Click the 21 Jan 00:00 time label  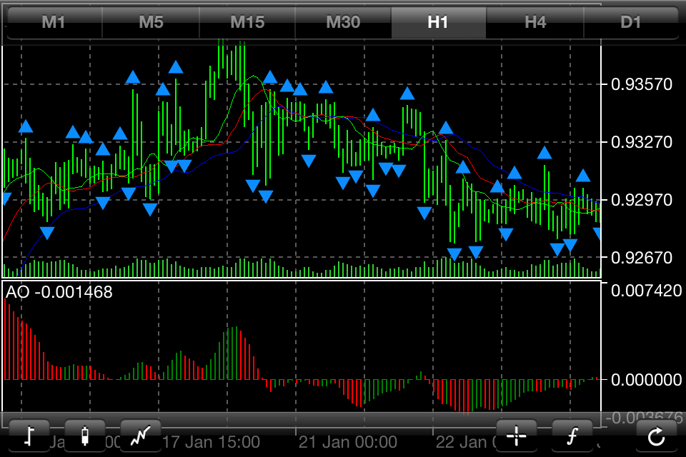347,442
